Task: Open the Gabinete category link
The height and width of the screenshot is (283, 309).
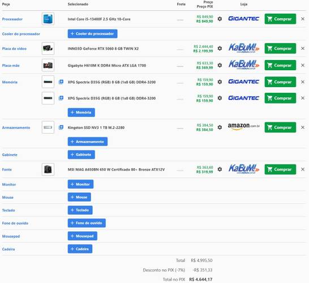Action: pyautogui.click(x=10, y=155)
